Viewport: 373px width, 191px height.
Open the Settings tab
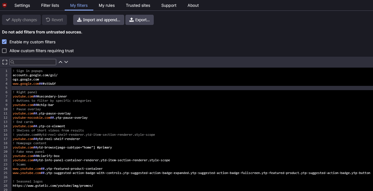[22, 5]
